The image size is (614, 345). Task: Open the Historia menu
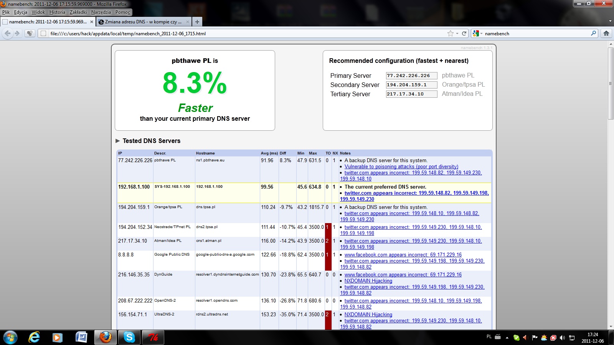[57, 12]
